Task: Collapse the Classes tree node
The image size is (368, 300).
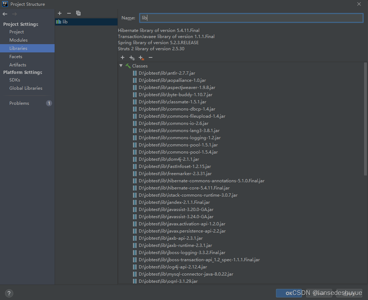Action: click(121, 66)
